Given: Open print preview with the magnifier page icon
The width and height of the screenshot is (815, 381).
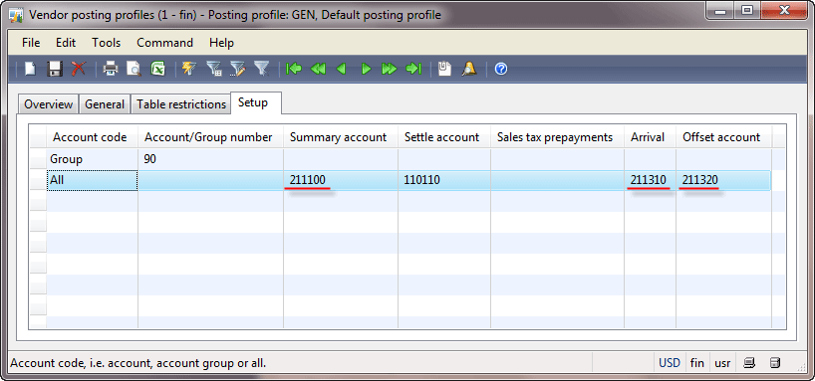Looking at the screenshot, I should (x=135, y=69).
